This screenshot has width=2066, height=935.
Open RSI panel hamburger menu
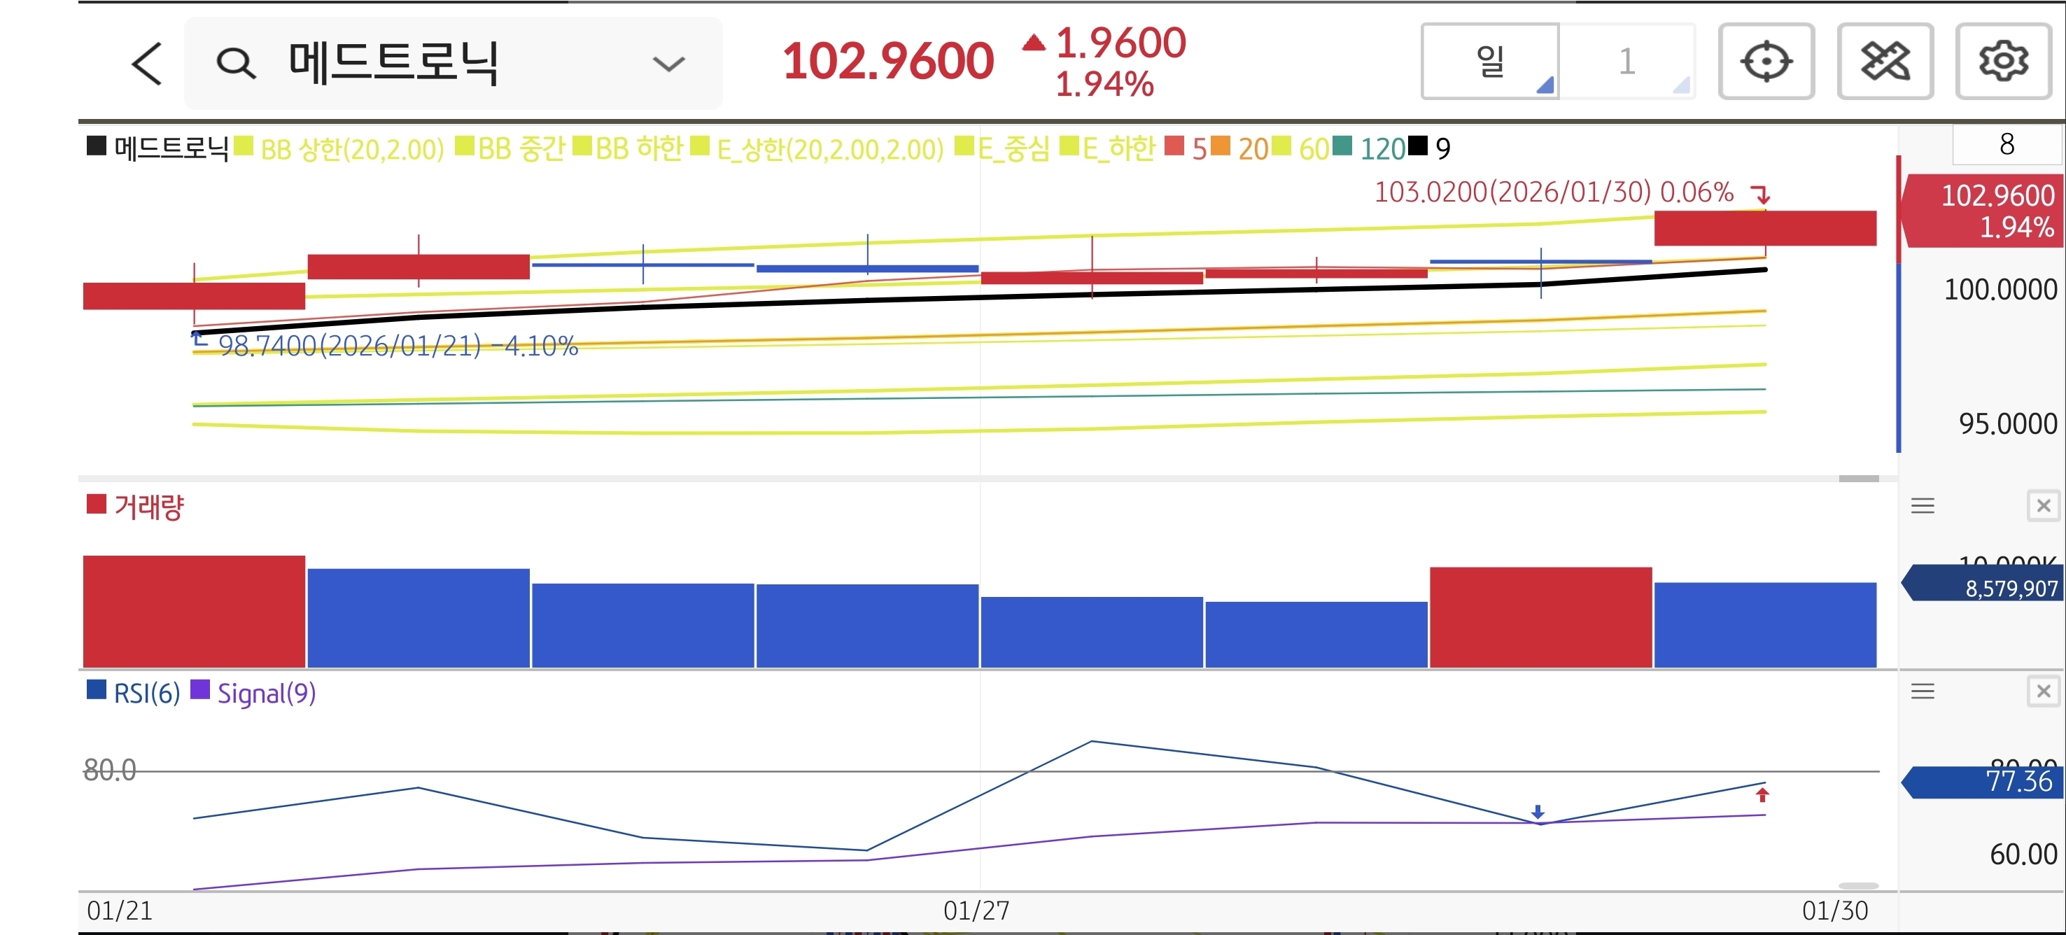(x=1923, y=691)
